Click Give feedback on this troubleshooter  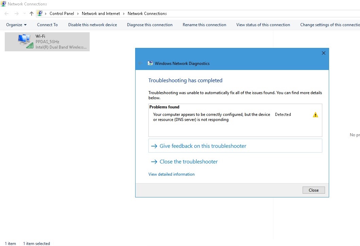[202, 146]
